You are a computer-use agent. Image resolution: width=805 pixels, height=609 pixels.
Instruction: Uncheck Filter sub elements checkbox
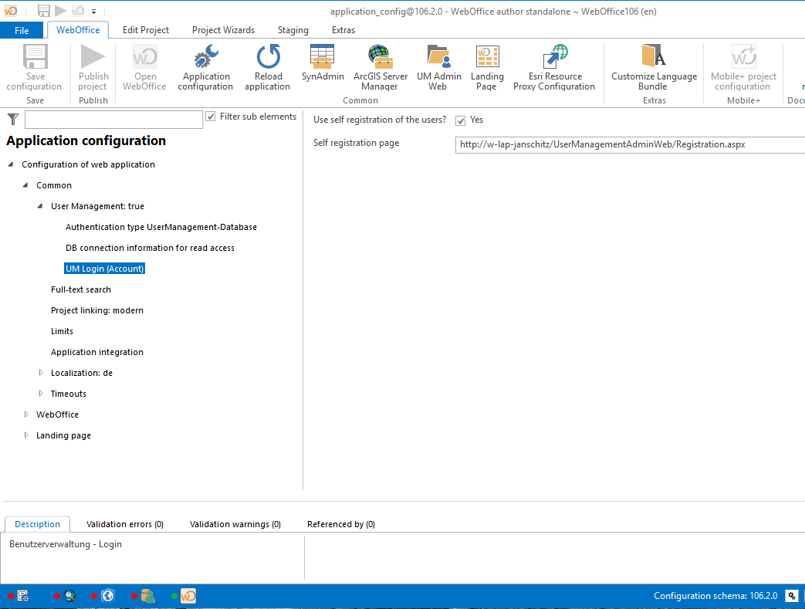click(x=211, y=117)
